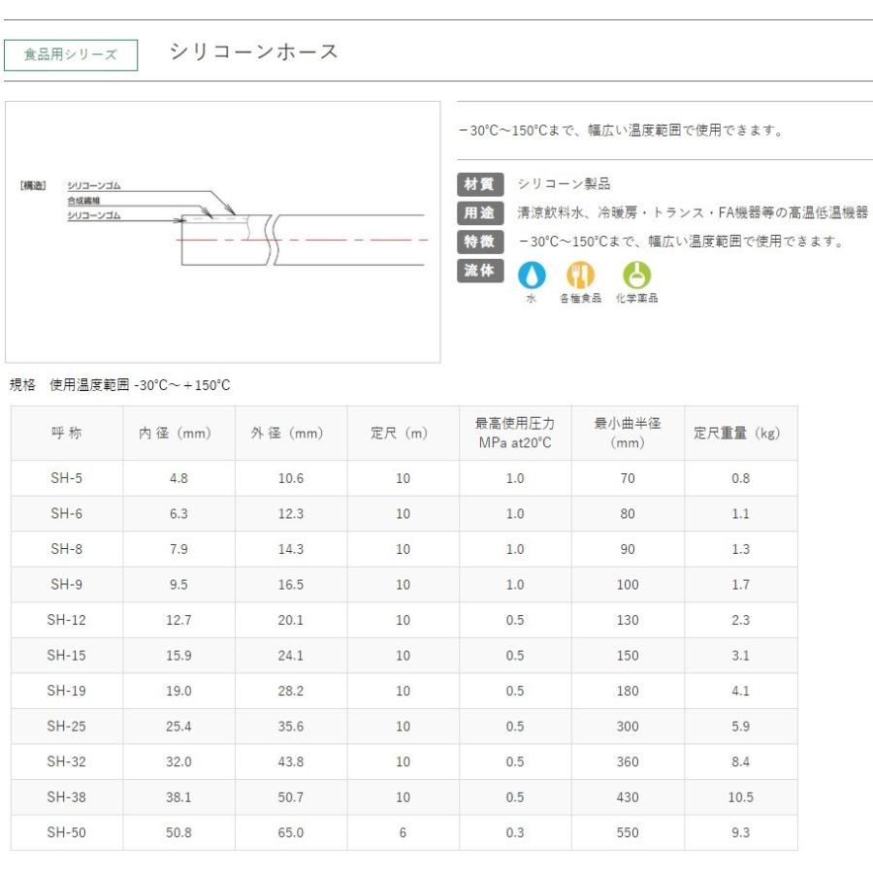Click the 最高使用圧力 column header
Image resolution: width=873 pixels, height=873 pixels.
click(x=515, y=433)
